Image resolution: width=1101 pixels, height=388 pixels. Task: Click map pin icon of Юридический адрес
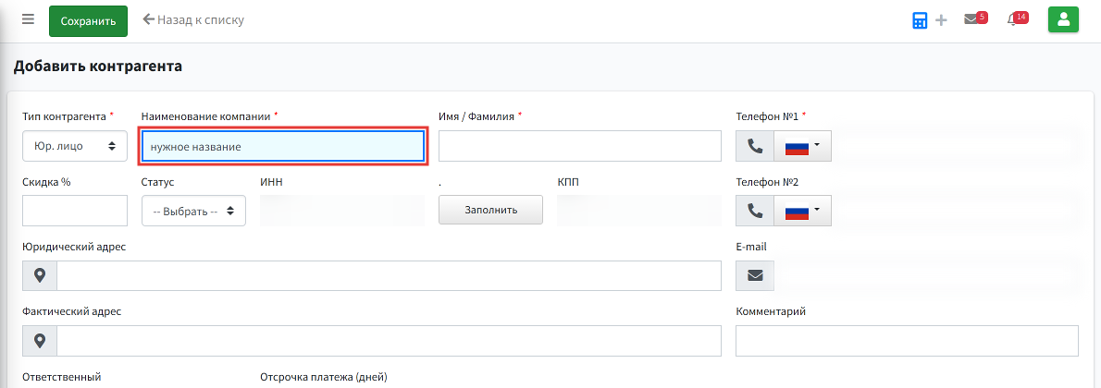coord(40,275)
